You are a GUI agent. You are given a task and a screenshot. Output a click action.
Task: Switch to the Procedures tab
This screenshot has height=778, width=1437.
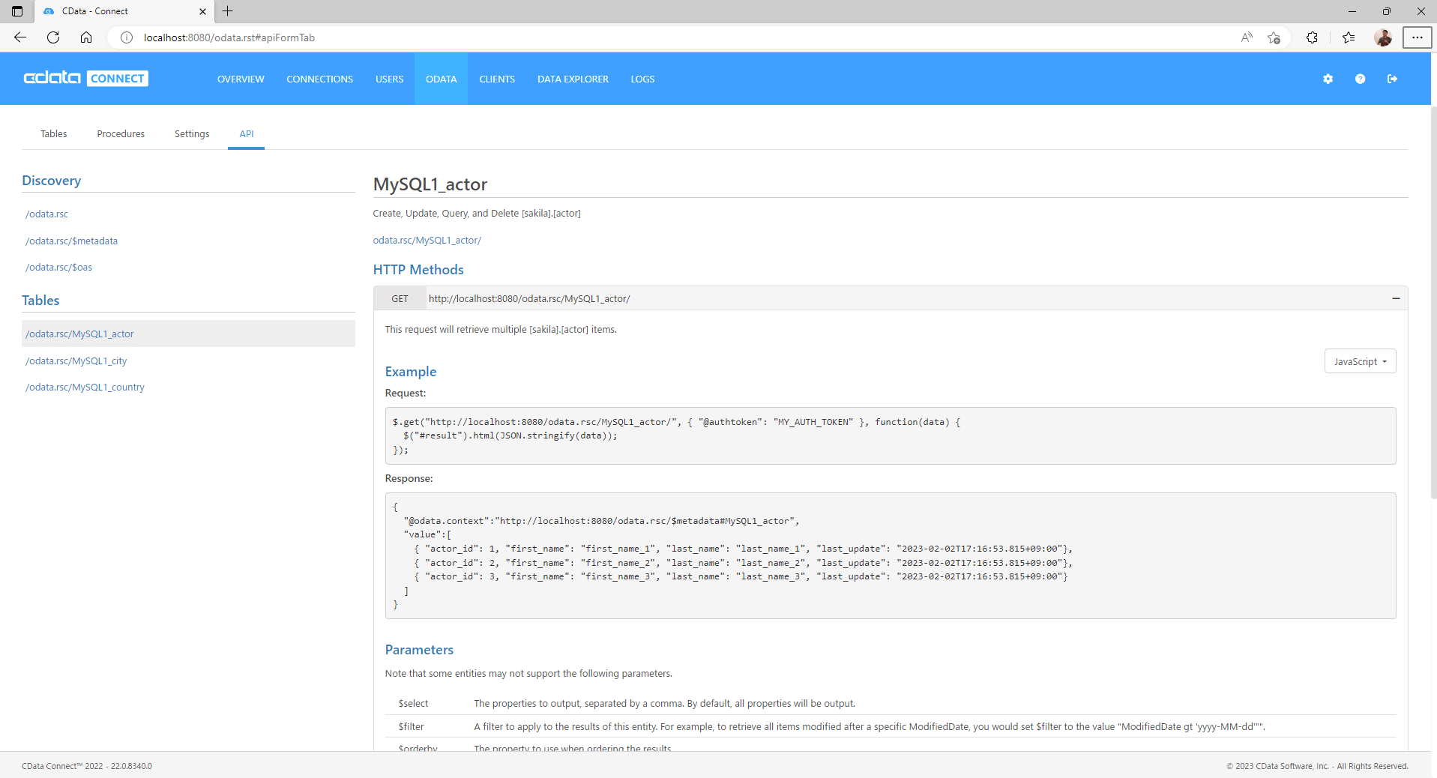point(121,134)
